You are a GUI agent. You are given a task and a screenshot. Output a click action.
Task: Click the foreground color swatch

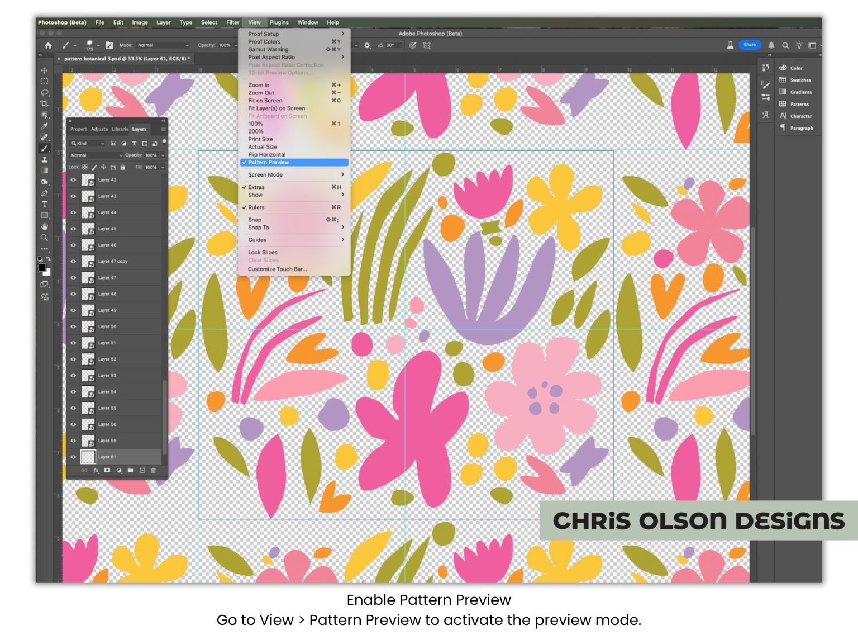coord(42,268)
